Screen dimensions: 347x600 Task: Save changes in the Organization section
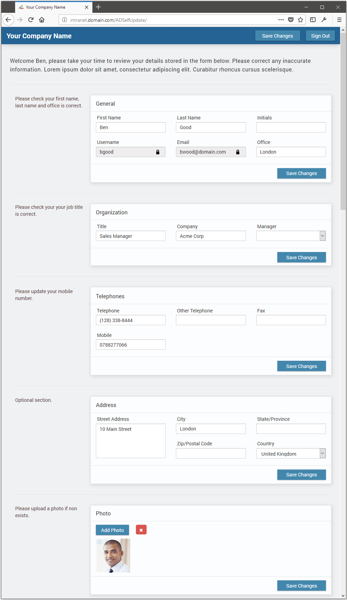[x=301, y=257]
